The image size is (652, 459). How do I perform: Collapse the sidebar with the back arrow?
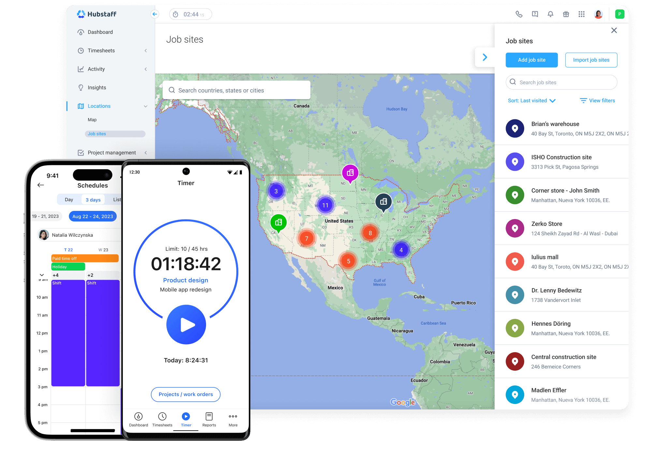coord(155,14)
